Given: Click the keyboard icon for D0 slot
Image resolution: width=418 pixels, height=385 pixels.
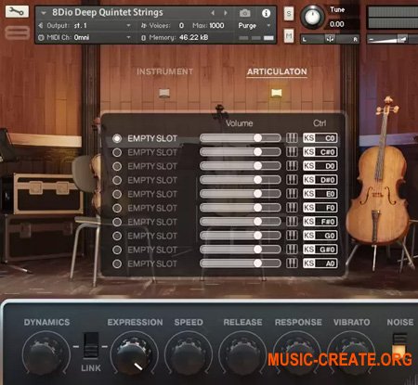Looking at the screenshot, I should click(x=292, y=166).
